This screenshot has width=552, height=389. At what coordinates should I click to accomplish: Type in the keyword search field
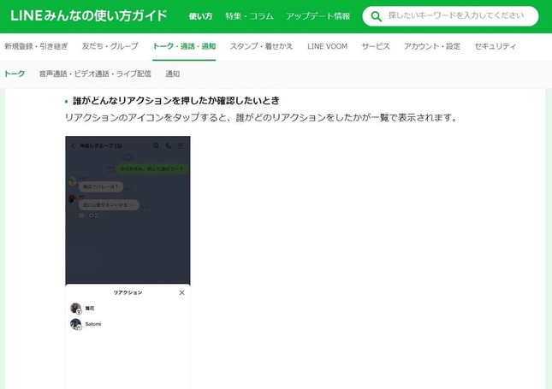point(455,16)
